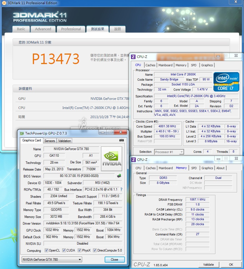Image resolution: width=244 pixels, height=269 pixels.
Task: Switch to the Validation tab in GPU-Z
Action: tap(64, 141)
